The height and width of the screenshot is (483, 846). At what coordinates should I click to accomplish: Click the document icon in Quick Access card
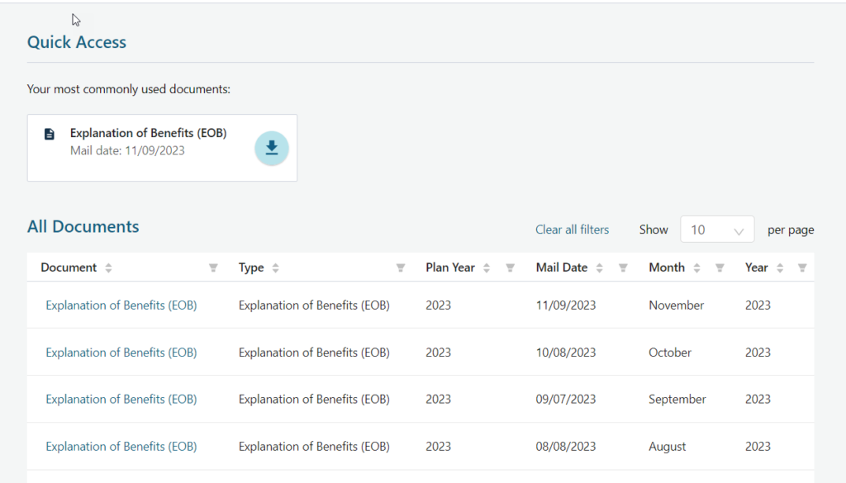pos(49,134)
